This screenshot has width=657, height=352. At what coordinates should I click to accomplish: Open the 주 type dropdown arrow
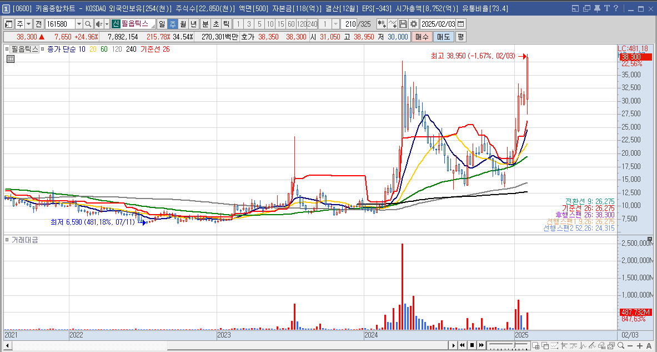(28, 24)
